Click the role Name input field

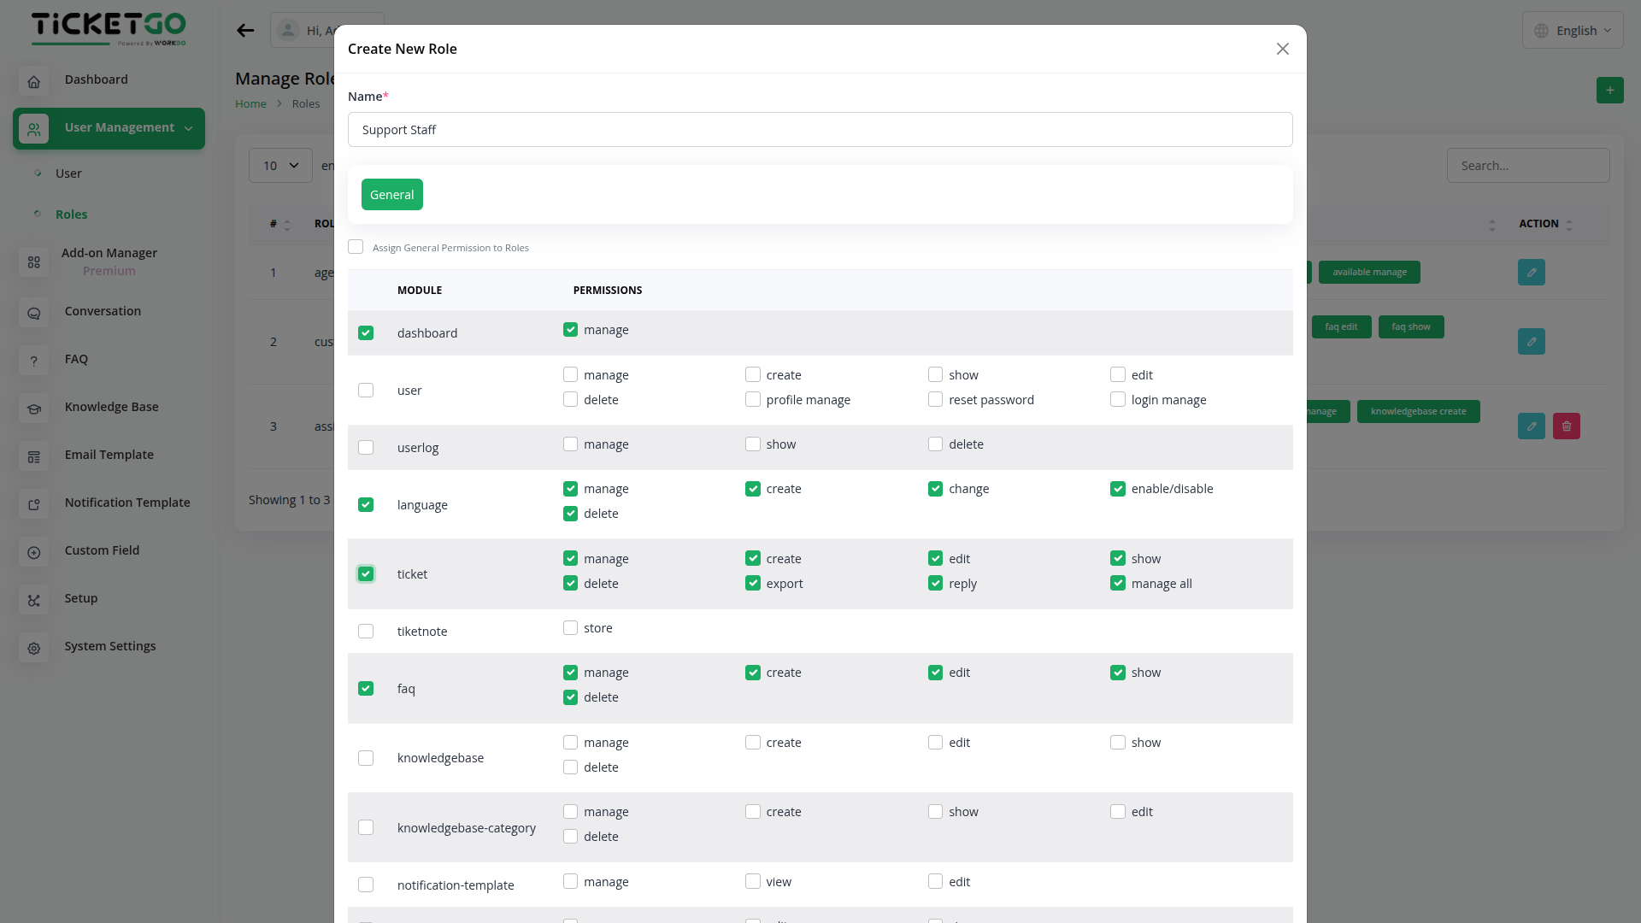click(x=820, y=130)
